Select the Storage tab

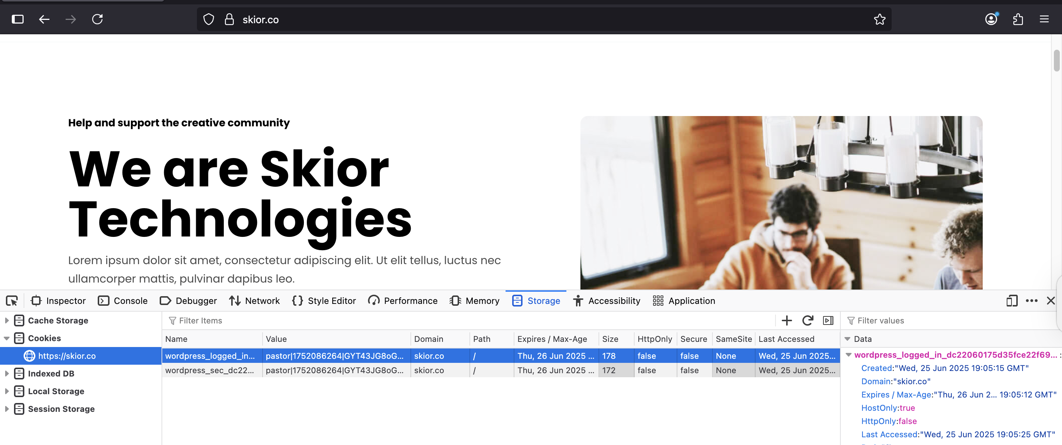[536, 301]
